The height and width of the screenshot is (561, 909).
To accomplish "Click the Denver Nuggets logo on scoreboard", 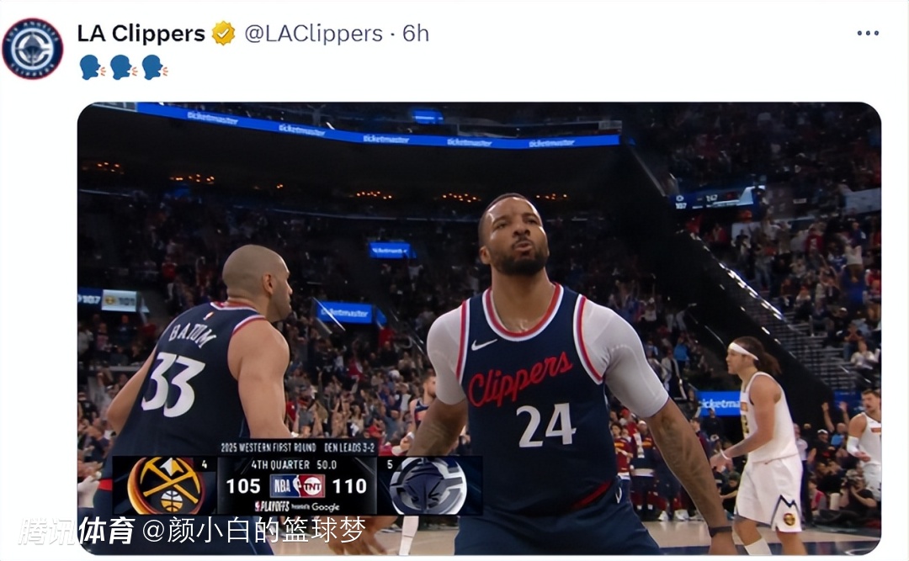I will coord(167,485).
